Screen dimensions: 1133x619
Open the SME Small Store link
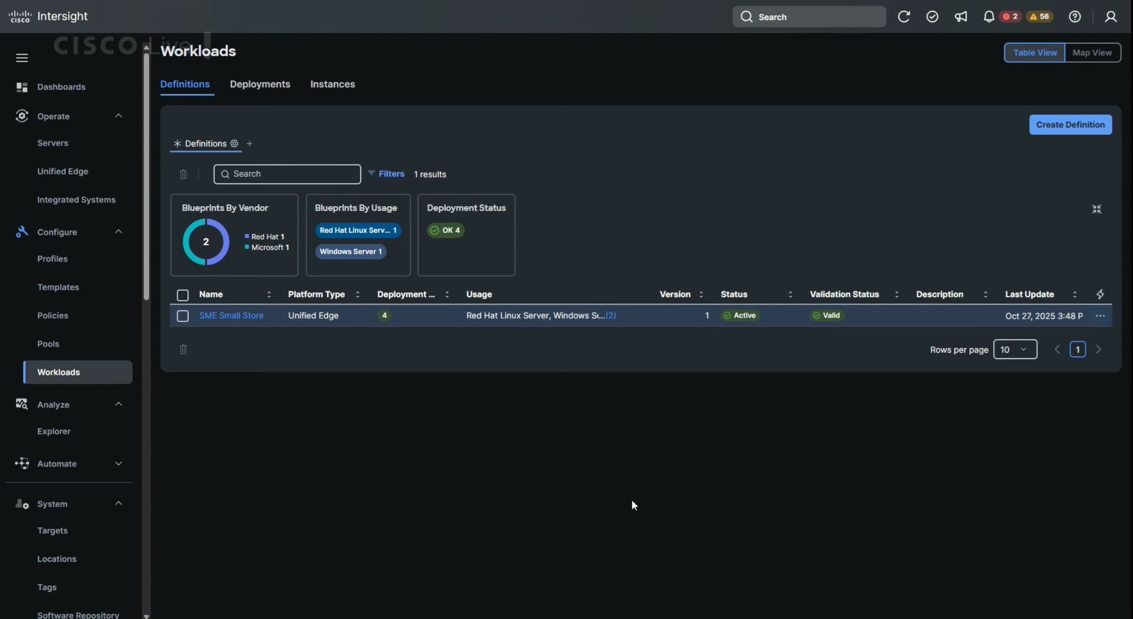(x=231, y=316)
